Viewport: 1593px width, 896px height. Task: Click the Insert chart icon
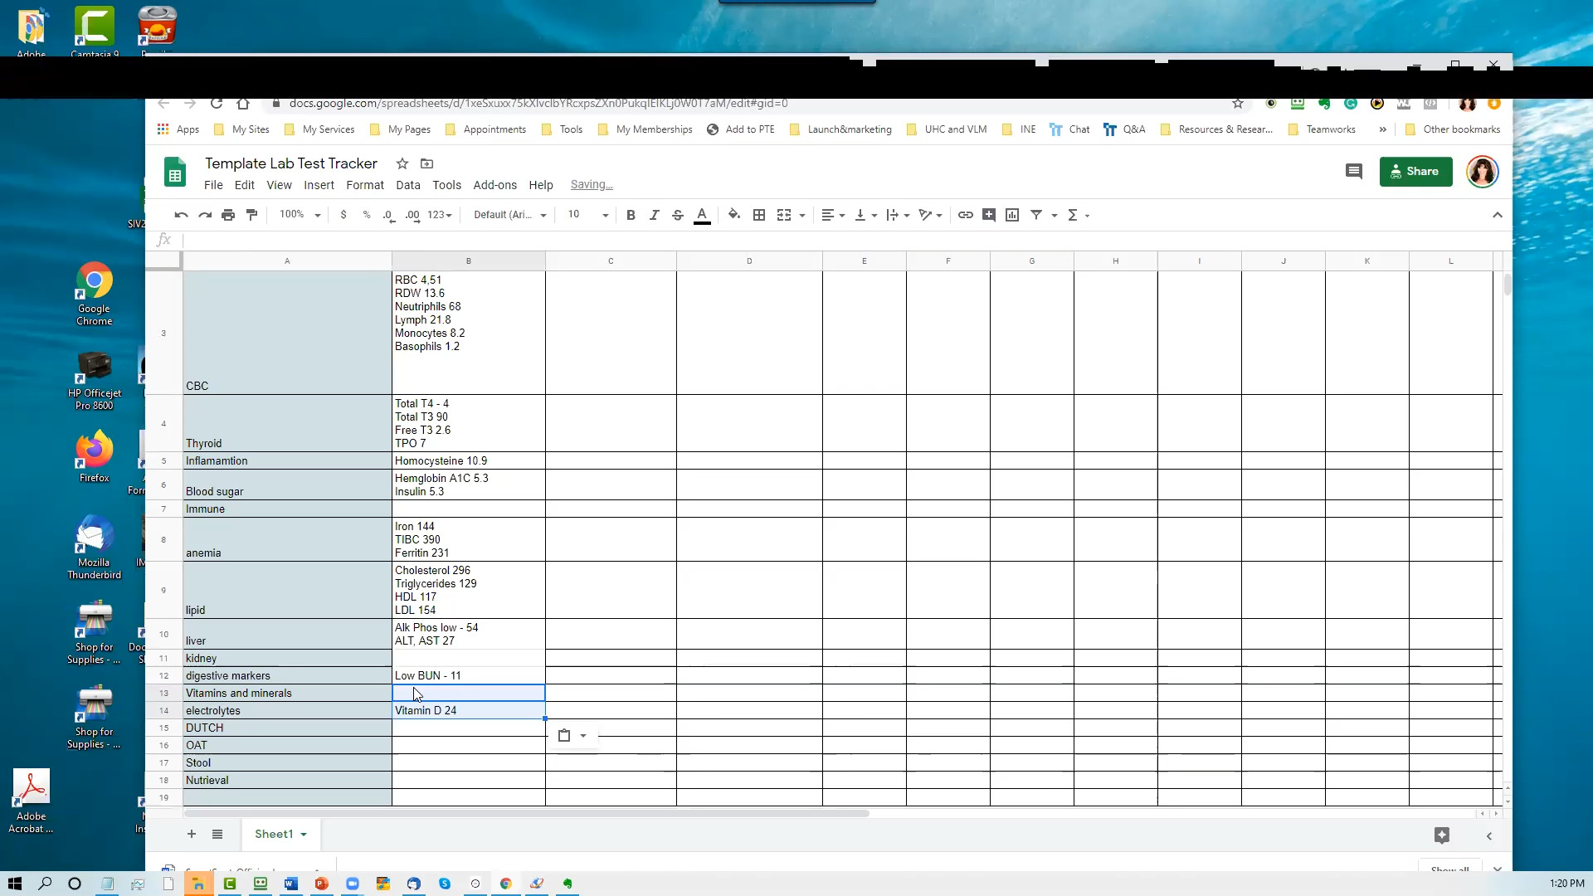(1011, 215)
